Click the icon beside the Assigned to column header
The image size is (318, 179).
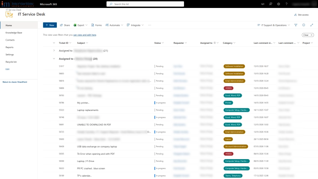tap(215, 43)
